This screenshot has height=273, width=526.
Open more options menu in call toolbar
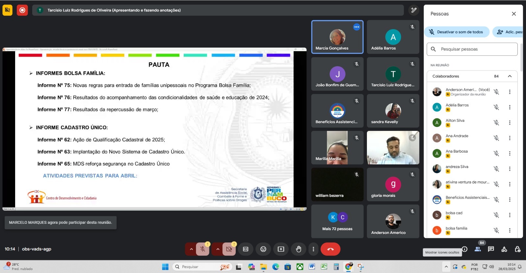313,249
